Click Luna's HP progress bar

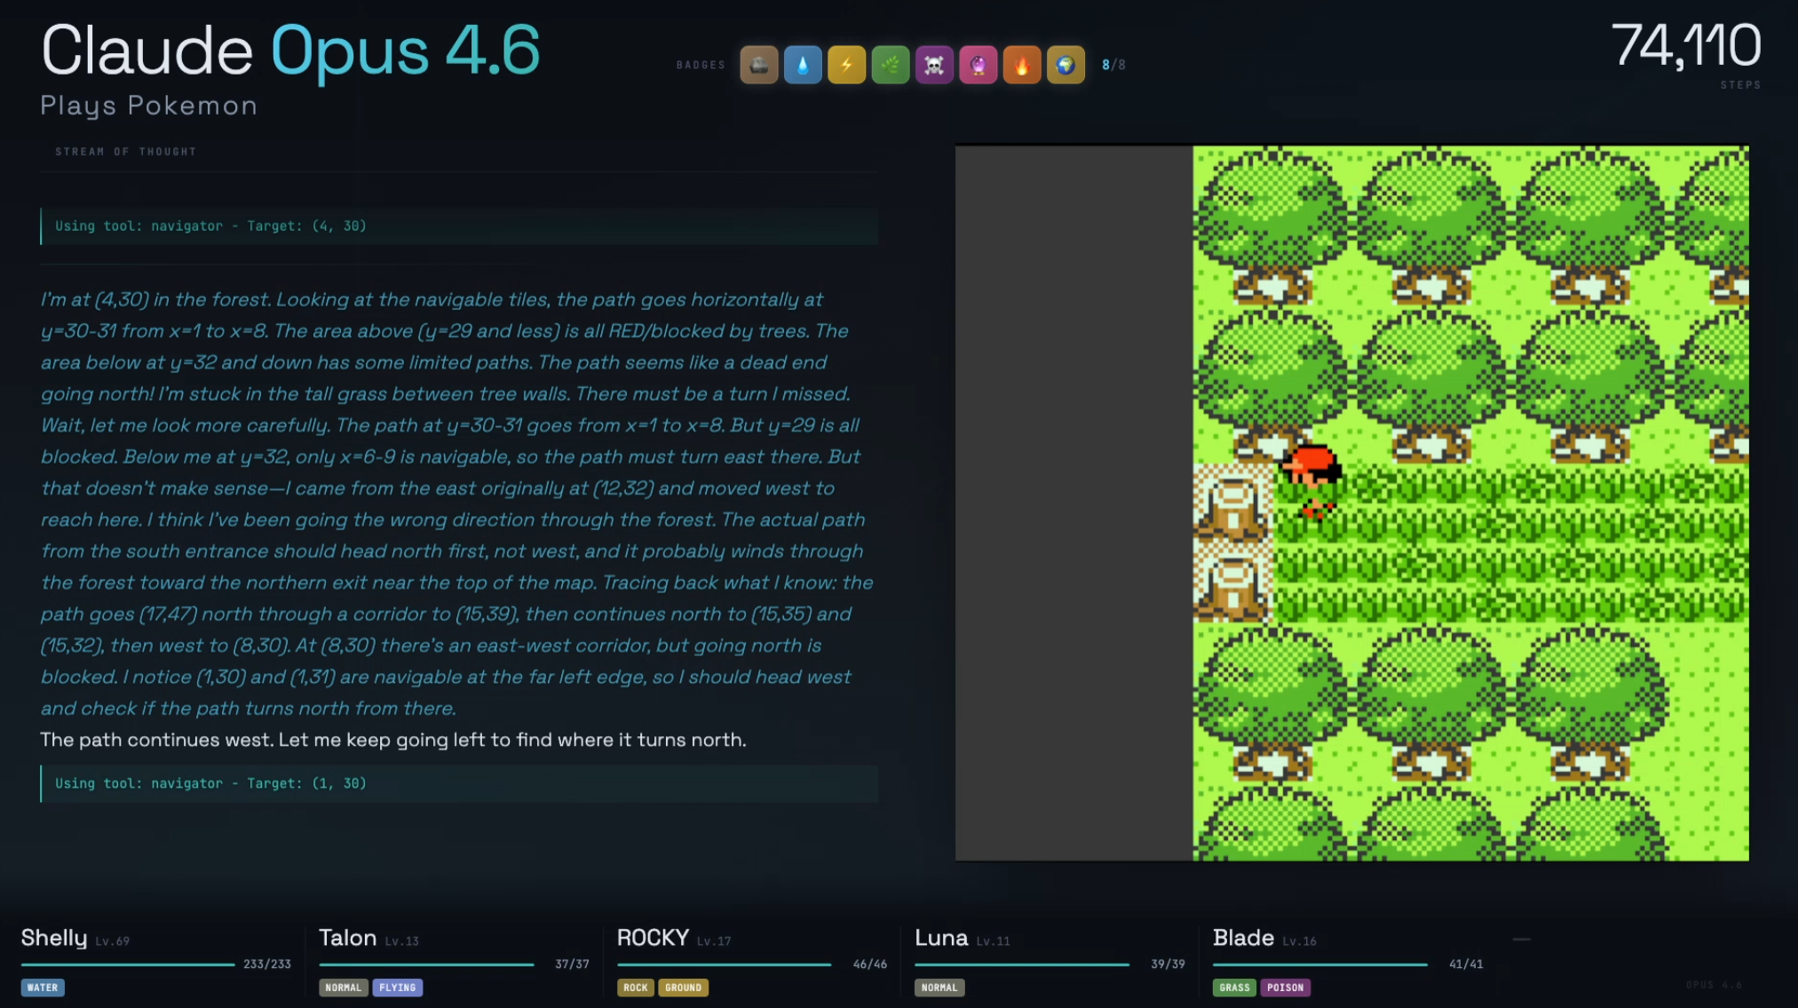[x=1021, y=964]
